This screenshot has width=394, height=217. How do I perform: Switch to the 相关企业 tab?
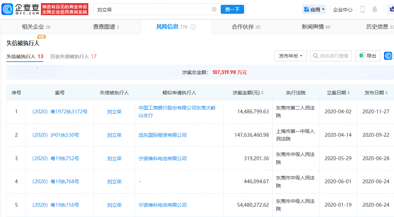pos(36,27)
